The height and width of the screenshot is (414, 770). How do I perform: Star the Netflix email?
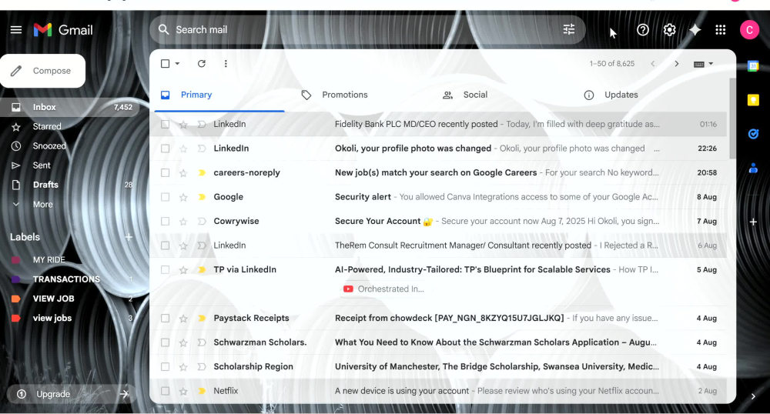tap(183, 391)
